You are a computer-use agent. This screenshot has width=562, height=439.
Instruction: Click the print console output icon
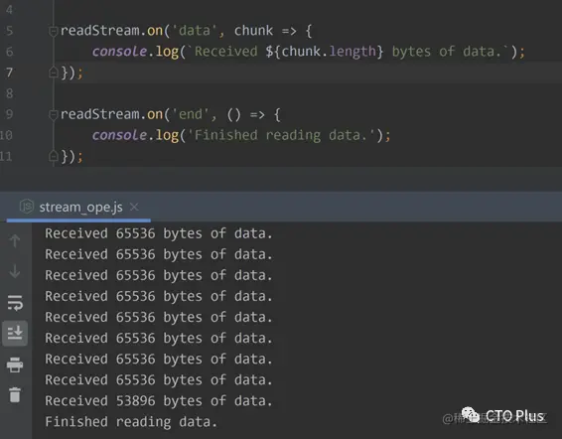pos(15,365)
